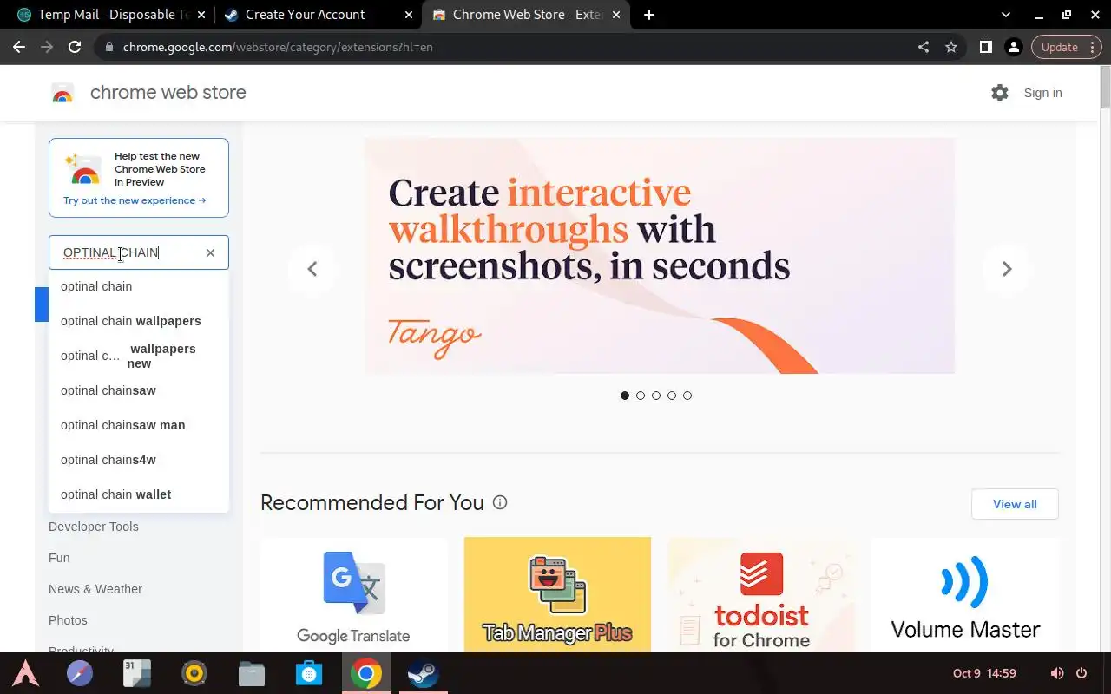Click the power icon in system tray
Viewport: 1111px width, 694px height.
point(1081,673)
